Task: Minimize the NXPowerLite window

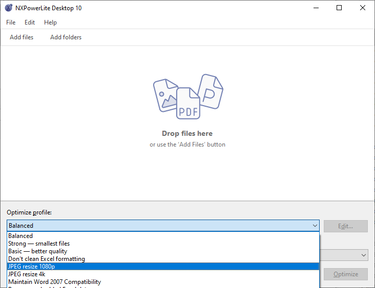Action: click(316, 8)
